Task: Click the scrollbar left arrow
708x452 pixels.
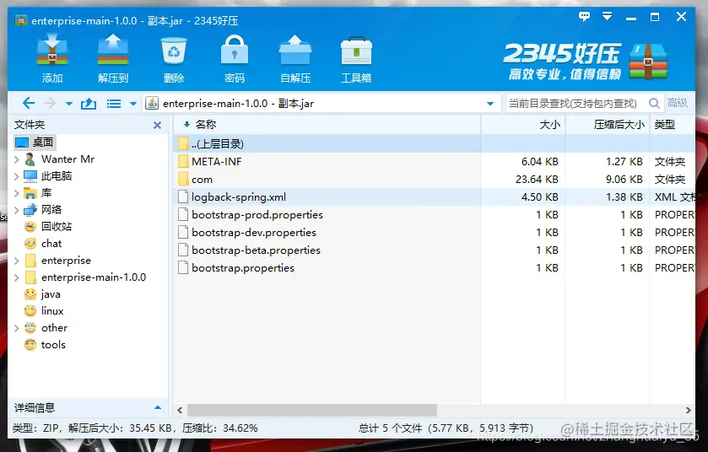Action: [180, 410]
